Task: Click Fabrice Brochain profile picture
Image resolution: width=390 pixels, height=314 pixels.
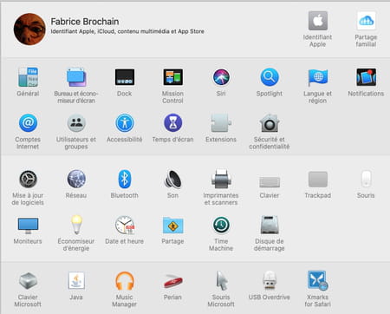Action: click(x=29, y=29)
